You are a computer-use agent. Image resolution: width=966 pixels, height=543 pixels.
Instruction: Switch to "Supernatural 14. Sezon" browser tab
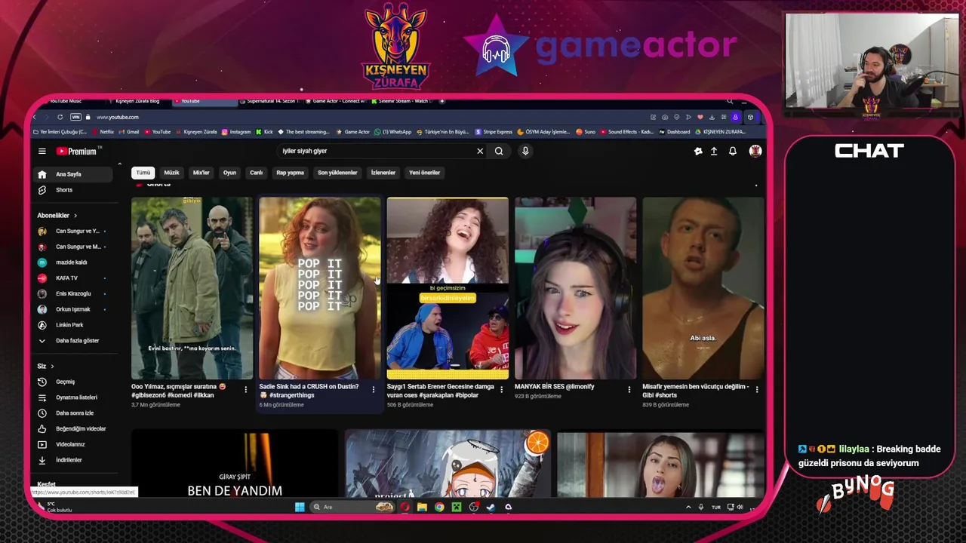tap(270, 101)
